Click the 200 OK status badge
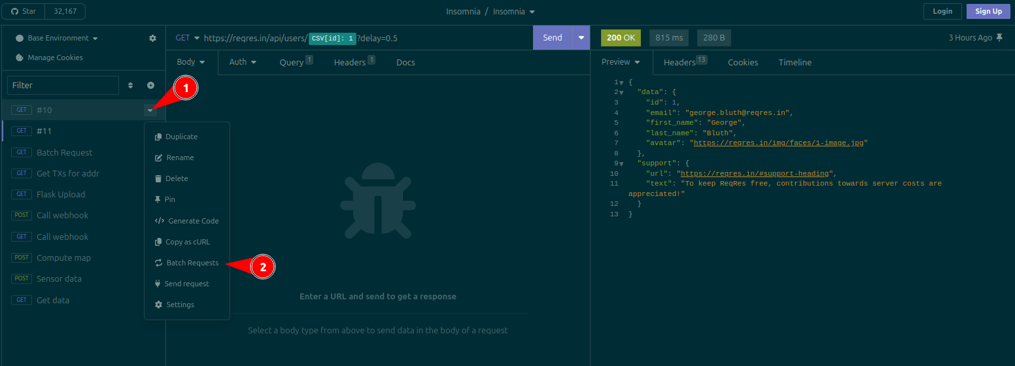The height and width of the screenshot is (366, 1015). [x=621, y=38]
